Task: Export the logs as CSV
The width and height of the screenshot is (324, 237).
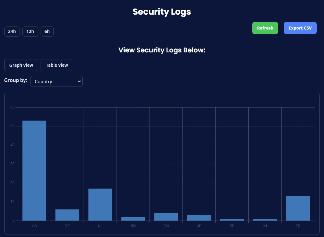Action: (300, 28)
